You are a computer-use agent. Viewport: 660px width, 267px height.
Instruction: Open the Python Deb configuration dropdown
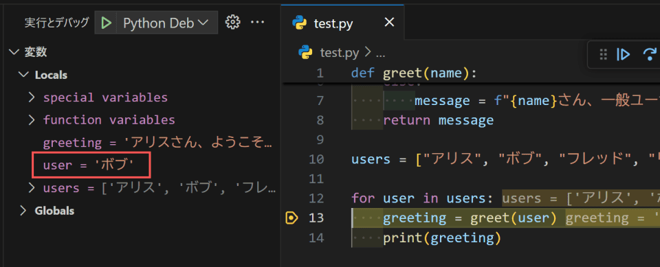pos(166,23)
